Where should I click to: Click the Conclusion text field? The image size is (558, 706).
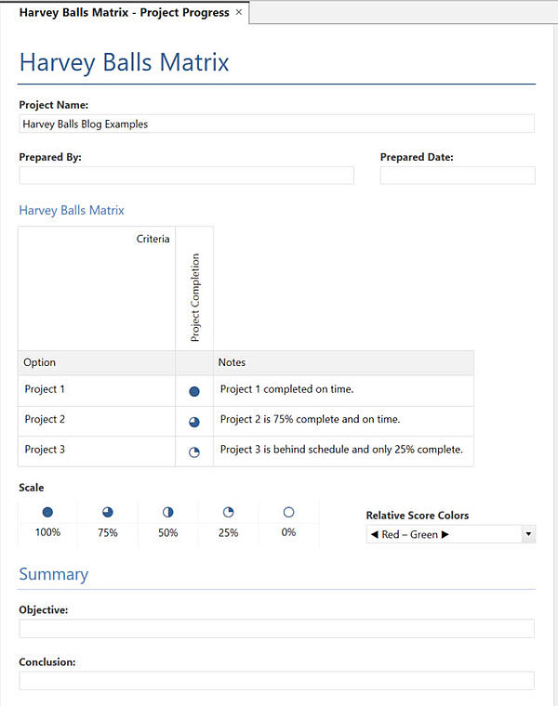[x=276, y=681]
